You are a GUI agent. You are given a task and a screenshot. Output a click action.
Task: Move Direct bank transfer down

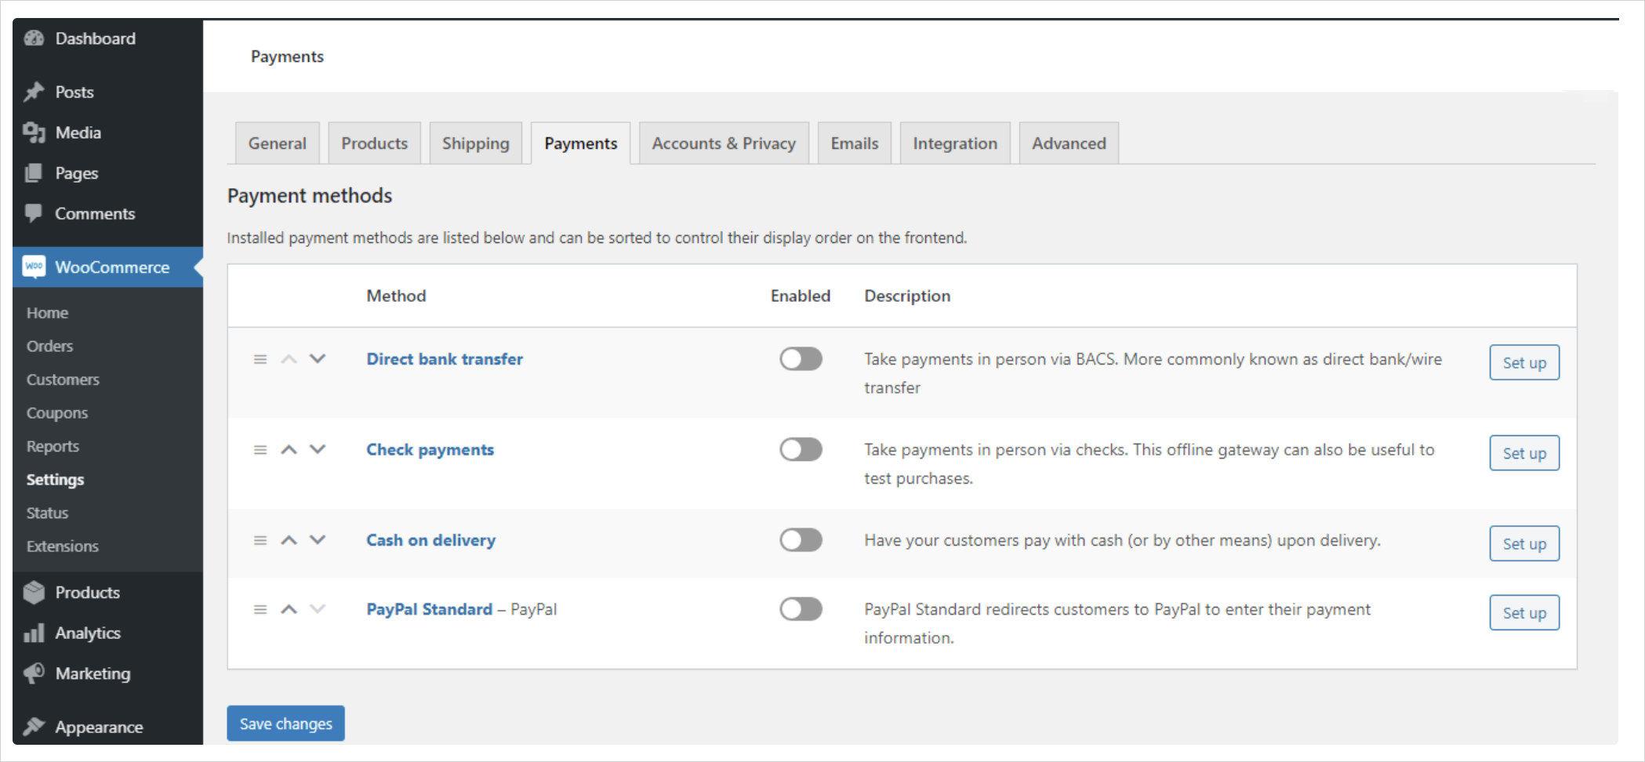pyautogui.click(x=318, y=359)
